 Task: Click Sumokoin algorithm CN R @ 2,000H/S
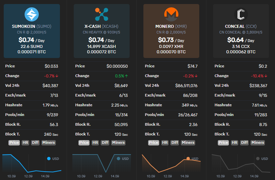[x=32, y=32]
